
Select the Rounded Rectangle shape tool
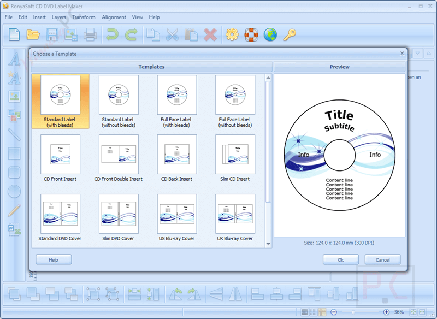[x=14, y=173]
